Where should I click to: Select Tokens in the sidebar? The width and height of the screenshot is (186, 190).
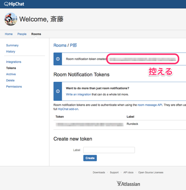[11, 68]
